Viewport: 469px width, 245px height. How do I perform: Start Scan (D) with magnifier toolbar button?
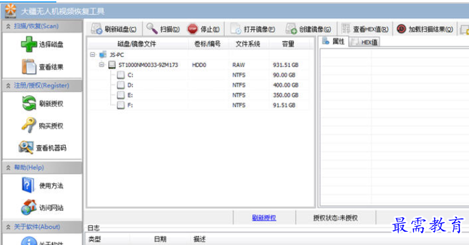pyautogui.click(x=163, y=29)
